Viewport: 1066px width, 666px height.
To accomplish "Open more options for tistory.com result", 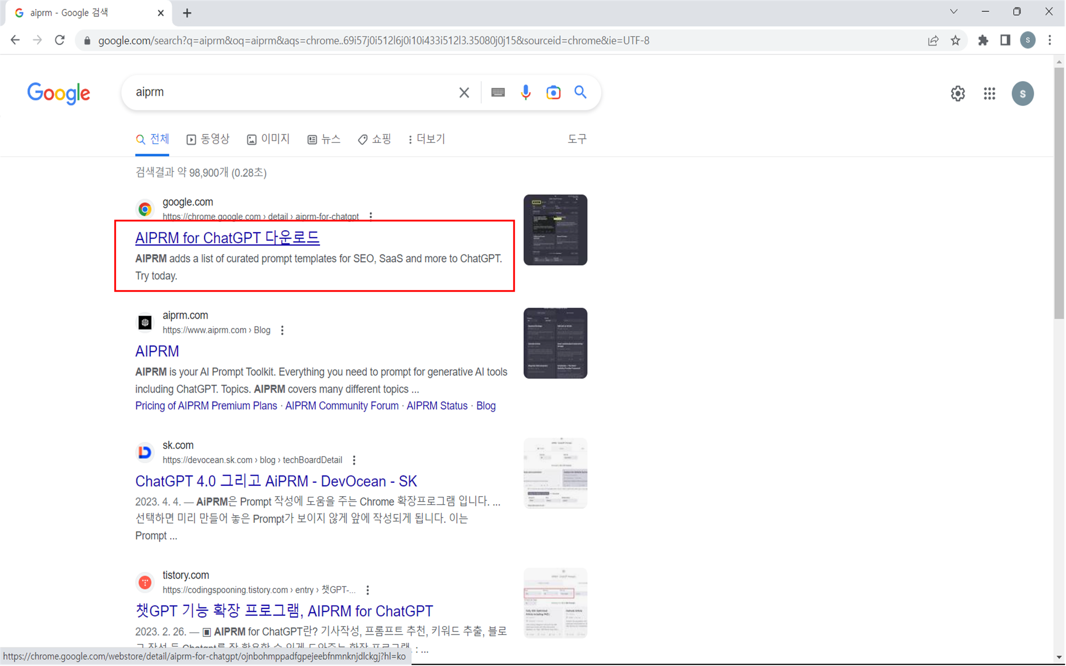I will [x=368, y=590].
